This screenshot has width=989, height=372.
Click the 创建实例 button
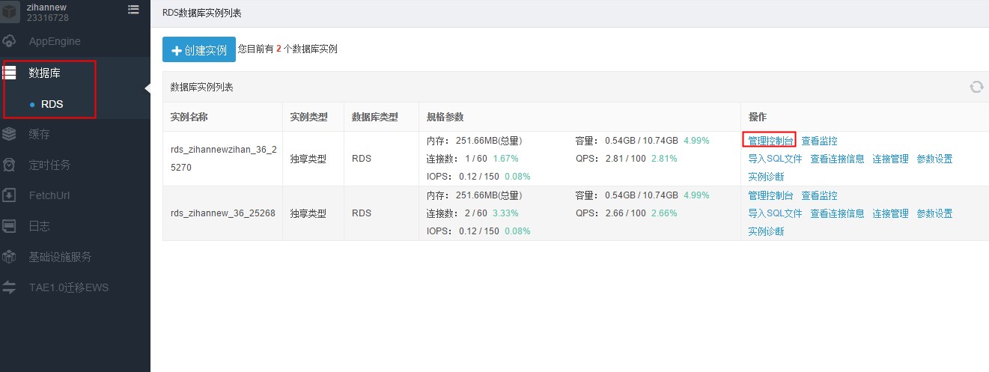click(198, 50)
